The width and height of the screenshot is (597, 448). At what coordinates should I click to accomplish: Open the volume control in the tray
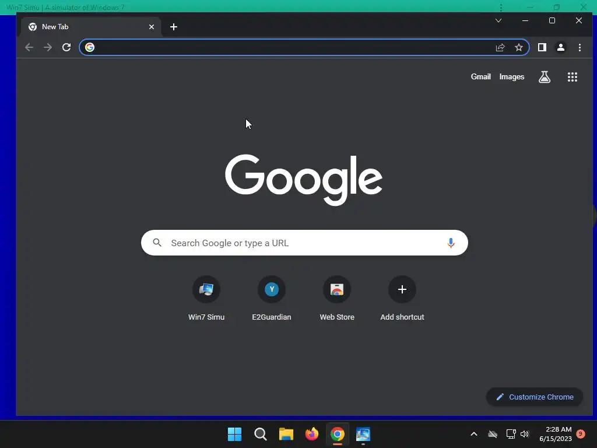click(525, 434)
